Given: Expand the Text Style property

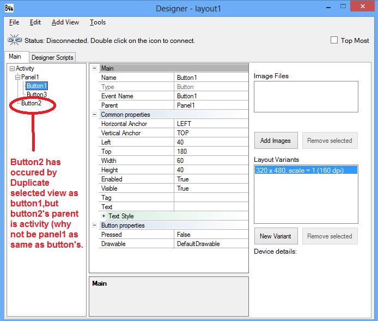Looking at the screenshot, I should pyautogui.click(x=103, y=216).
